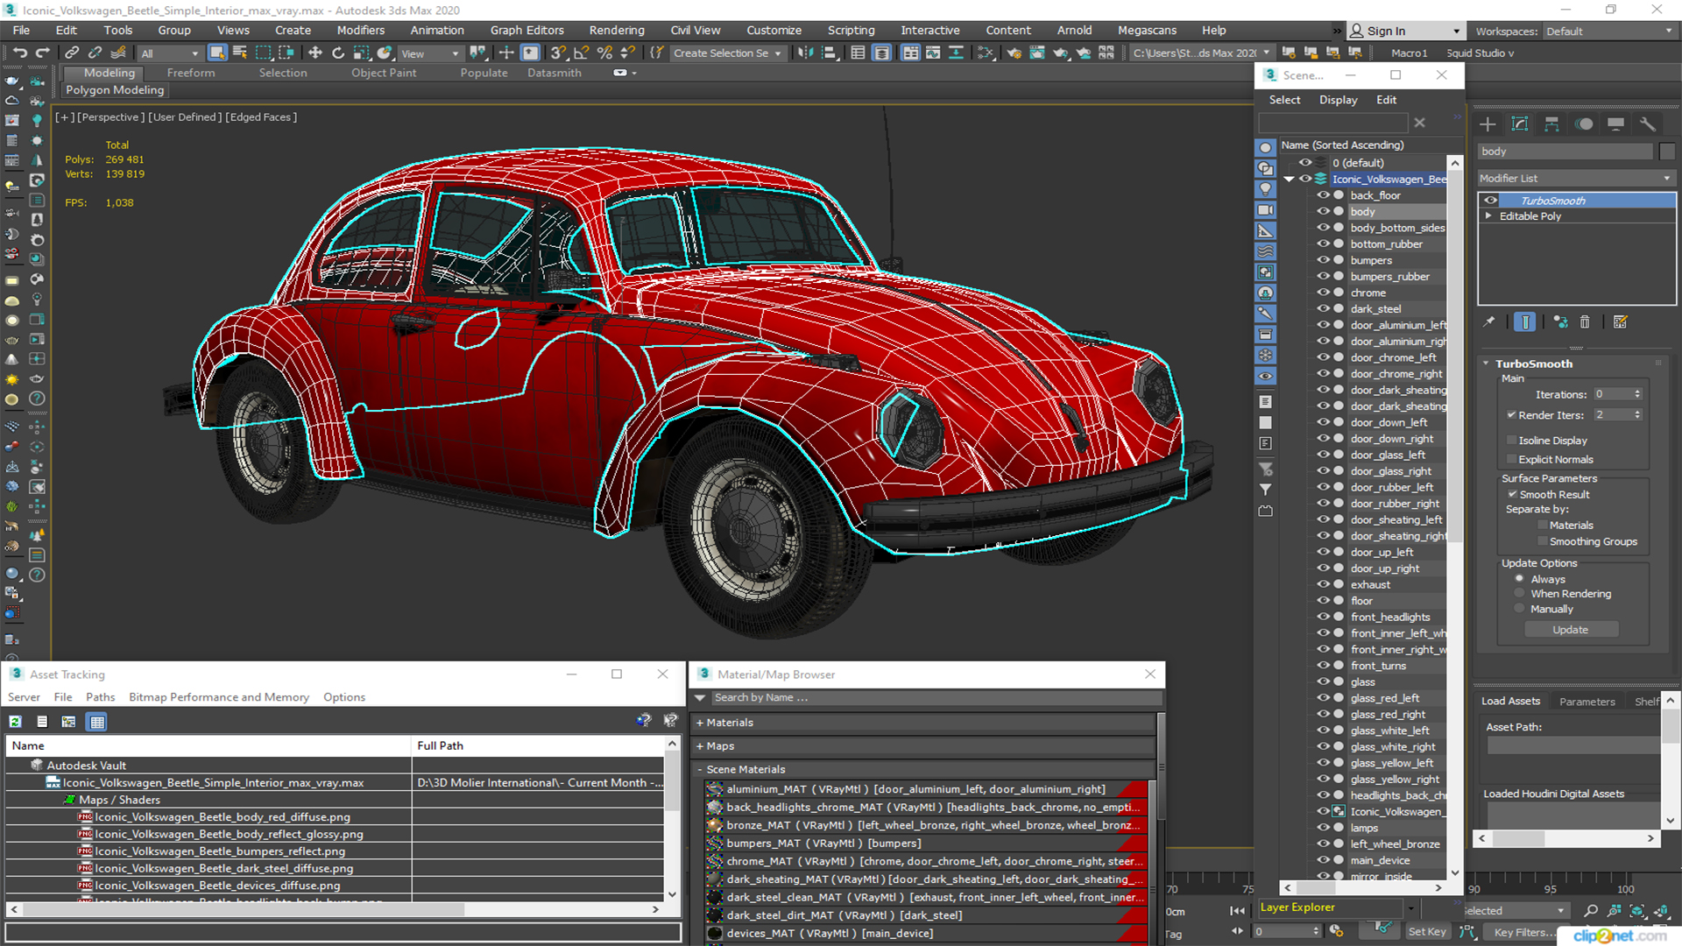Click object color swatch beside body name
This screenshot has height=946, width=1682.
pos(1667,152)
